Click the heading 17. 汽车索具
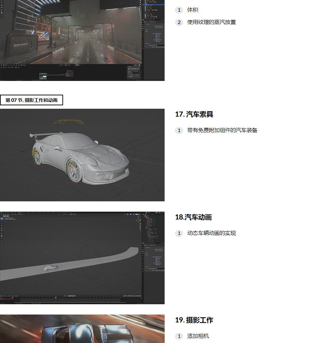This screenshot has height=343, width=309. coord(194,114)
